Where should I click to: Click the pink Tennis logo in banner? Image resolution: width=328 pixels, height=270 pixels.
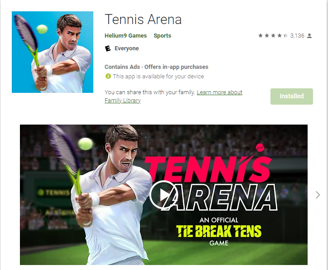tap(208, 166)
